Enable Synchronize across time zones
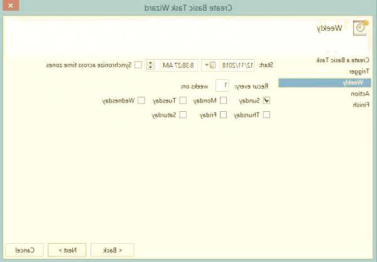Screen dimensions: 377x262 click(138, 65)
